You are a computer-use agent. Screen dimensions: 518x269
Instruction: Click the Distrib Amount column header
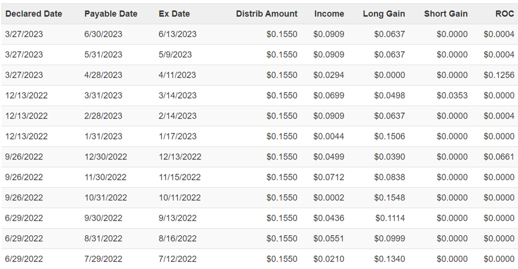[267, 14]
